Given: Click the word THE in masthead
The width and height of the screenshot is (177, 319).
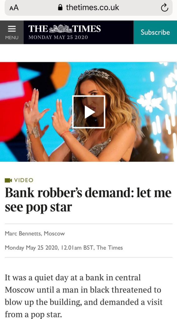Looking at the screenshot, I should 38,29.
